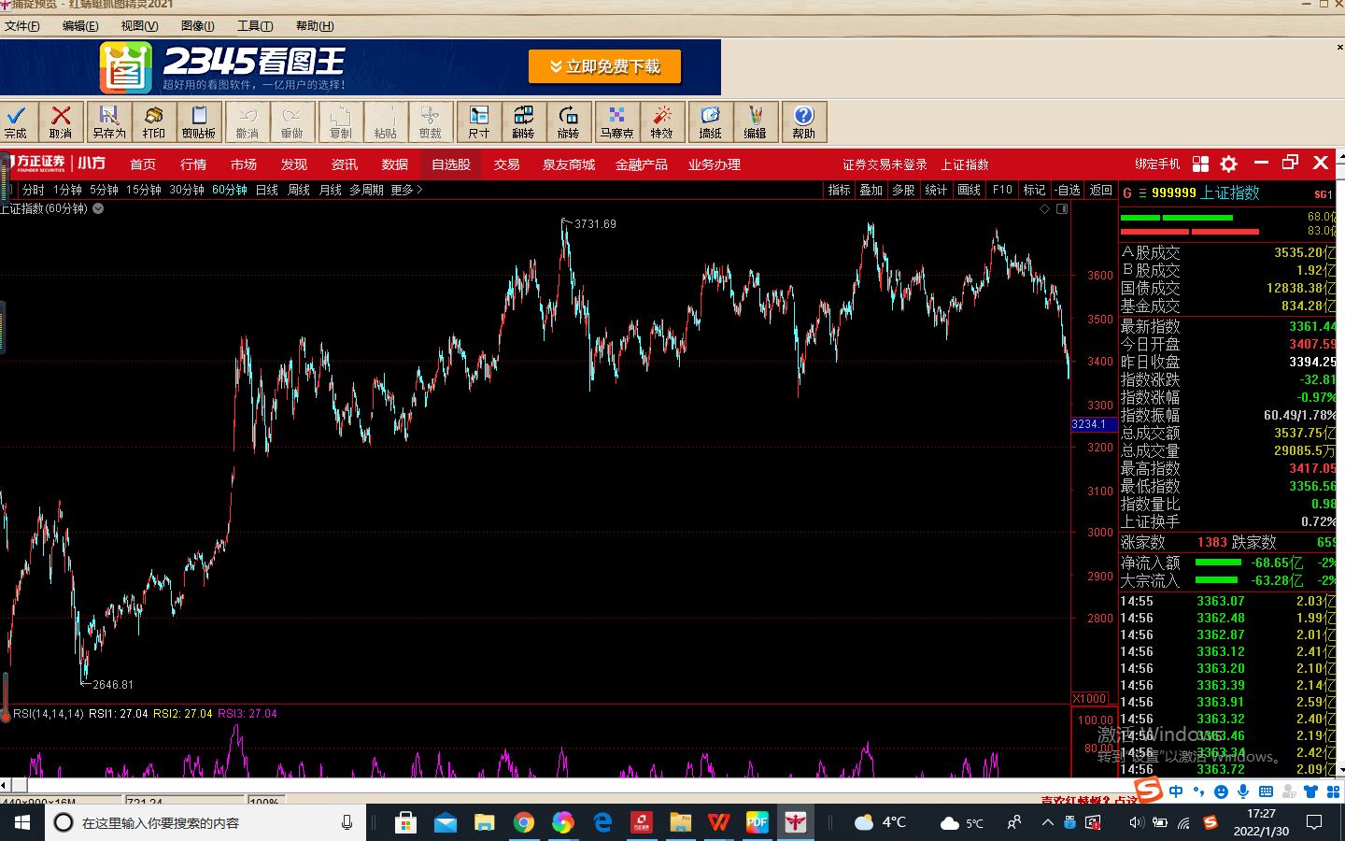Open the 帮助 (help) question mark icon
The image size is (1345, 841).
click(804, 122)
